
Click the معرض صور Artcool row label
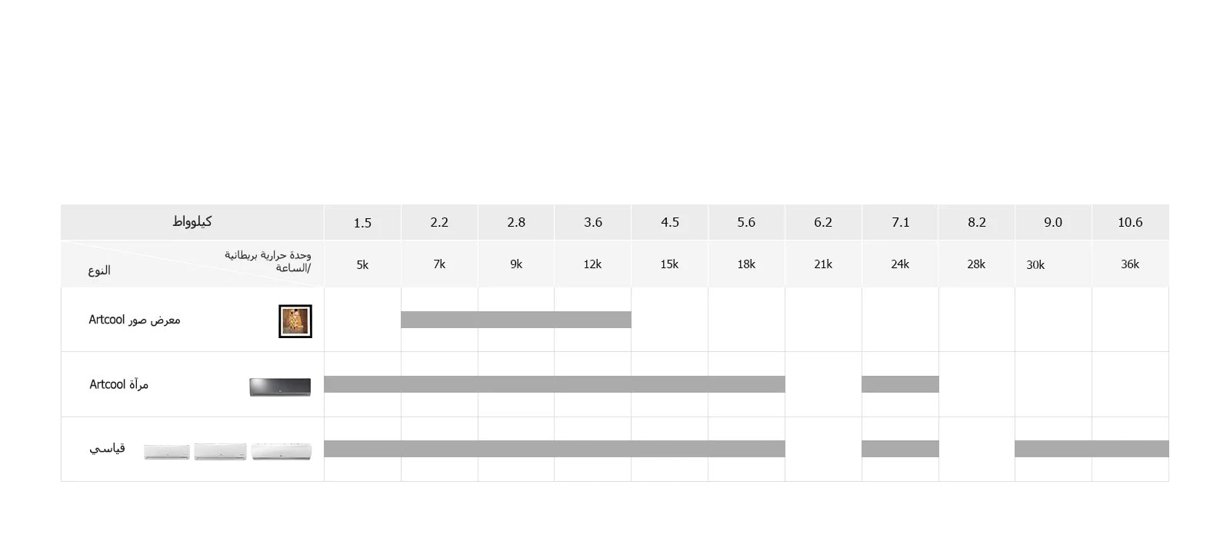coord(135,320)
